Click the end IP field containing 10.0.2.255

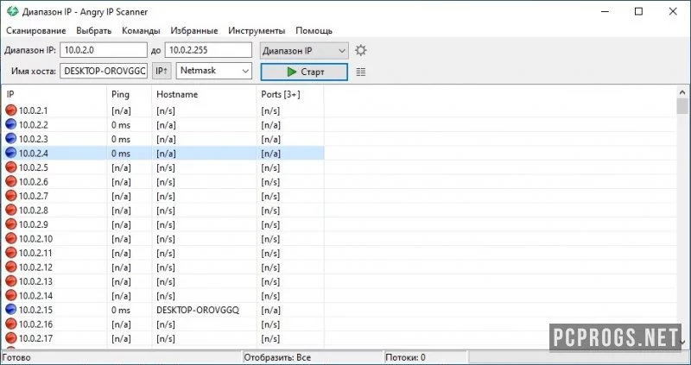[x=208, y=50]
